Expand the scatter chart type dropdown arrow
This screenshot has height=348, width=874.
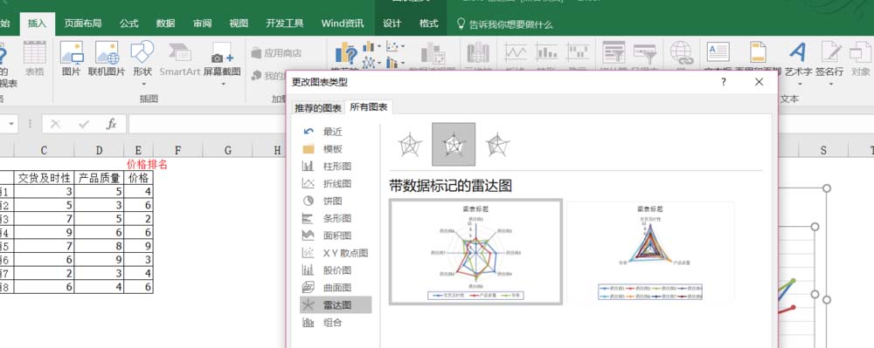402,47
